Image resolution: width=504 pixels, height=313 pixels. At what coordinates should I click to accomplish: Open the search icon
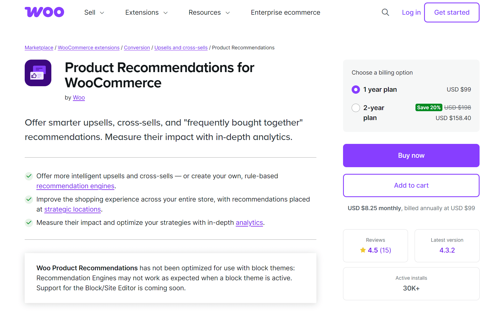[x=385, y=12]
